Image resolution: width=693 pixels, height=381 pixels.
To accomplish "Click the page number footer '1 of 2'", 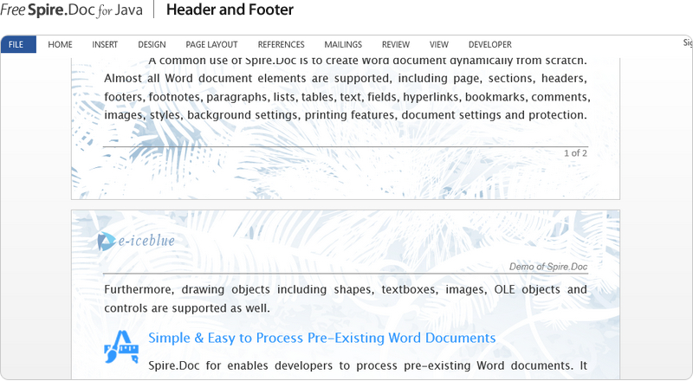I will point(575,153).
